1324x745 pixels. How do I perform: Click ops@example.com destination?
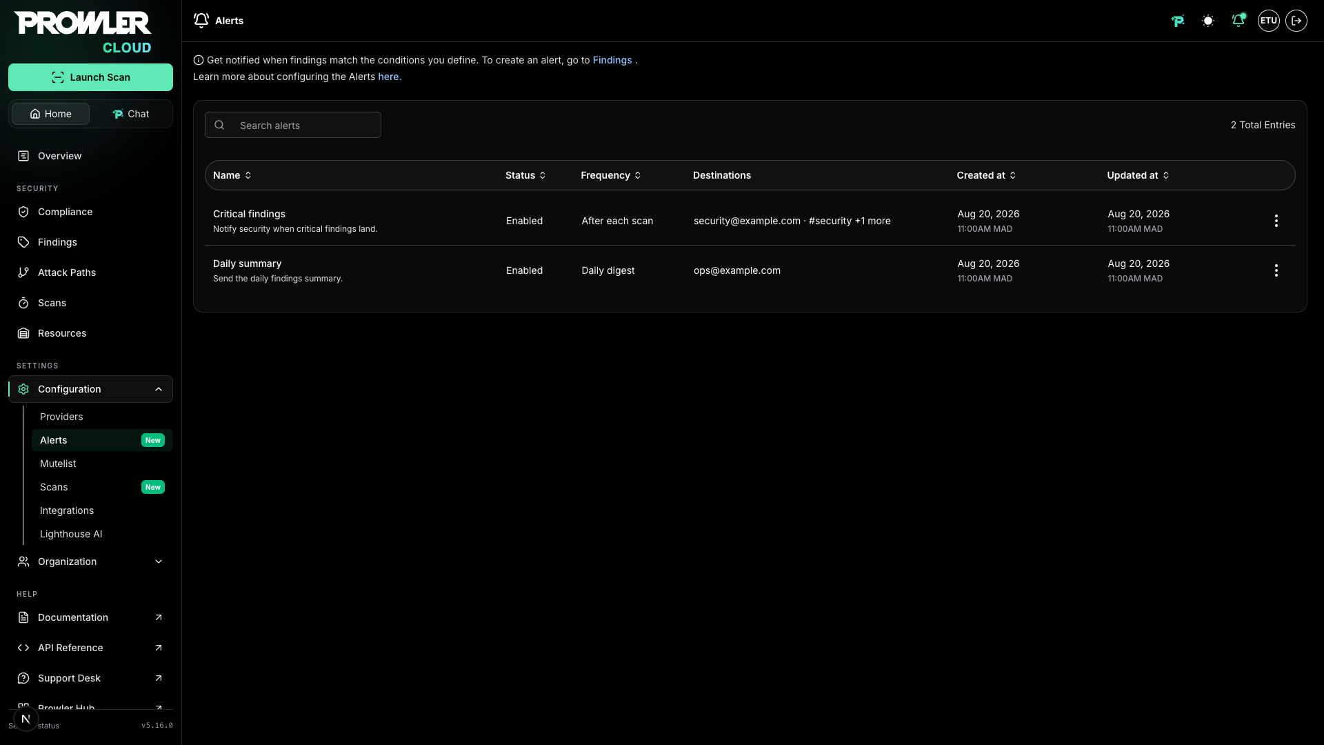tap(736, 270)
